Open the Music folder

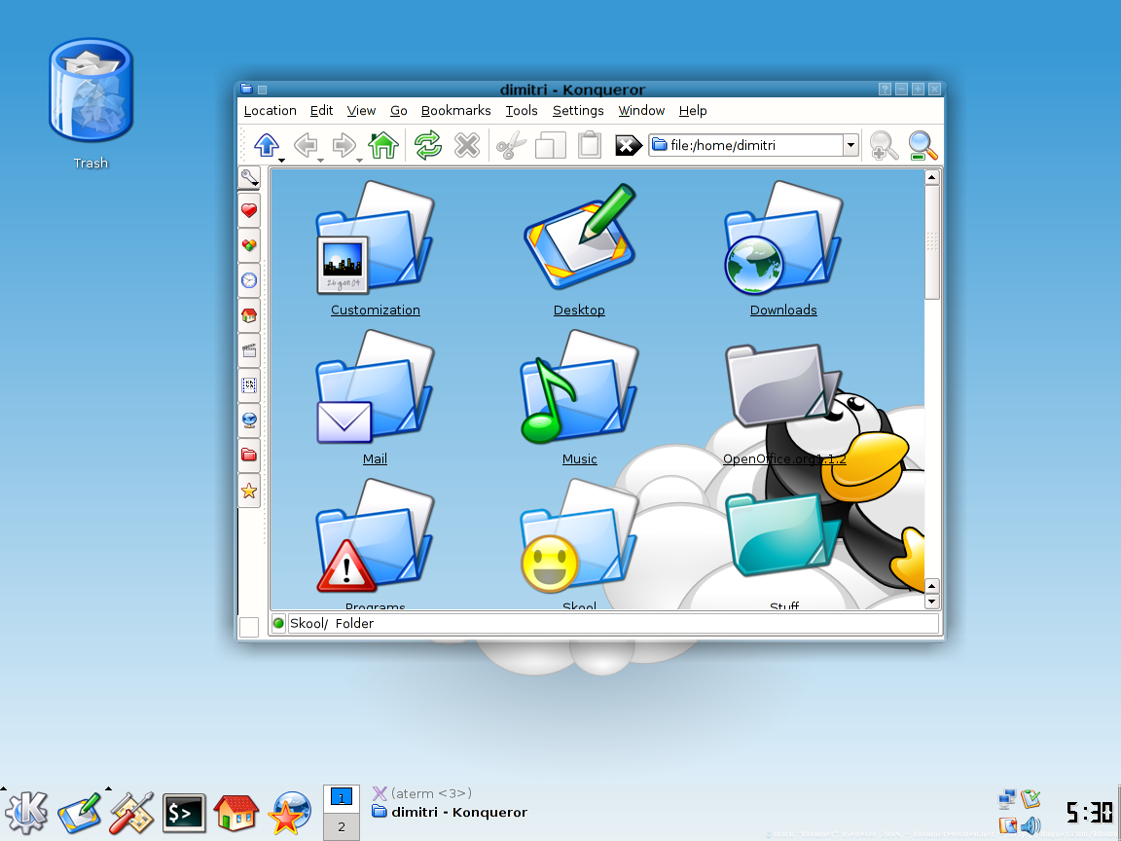tap(579, 397)
